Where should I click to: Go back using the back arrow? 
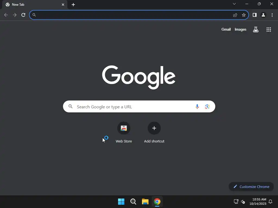[x=6, y=15]
